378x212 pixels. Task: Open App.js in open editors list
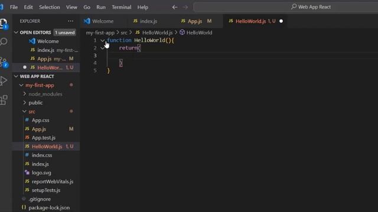[44, 59]
